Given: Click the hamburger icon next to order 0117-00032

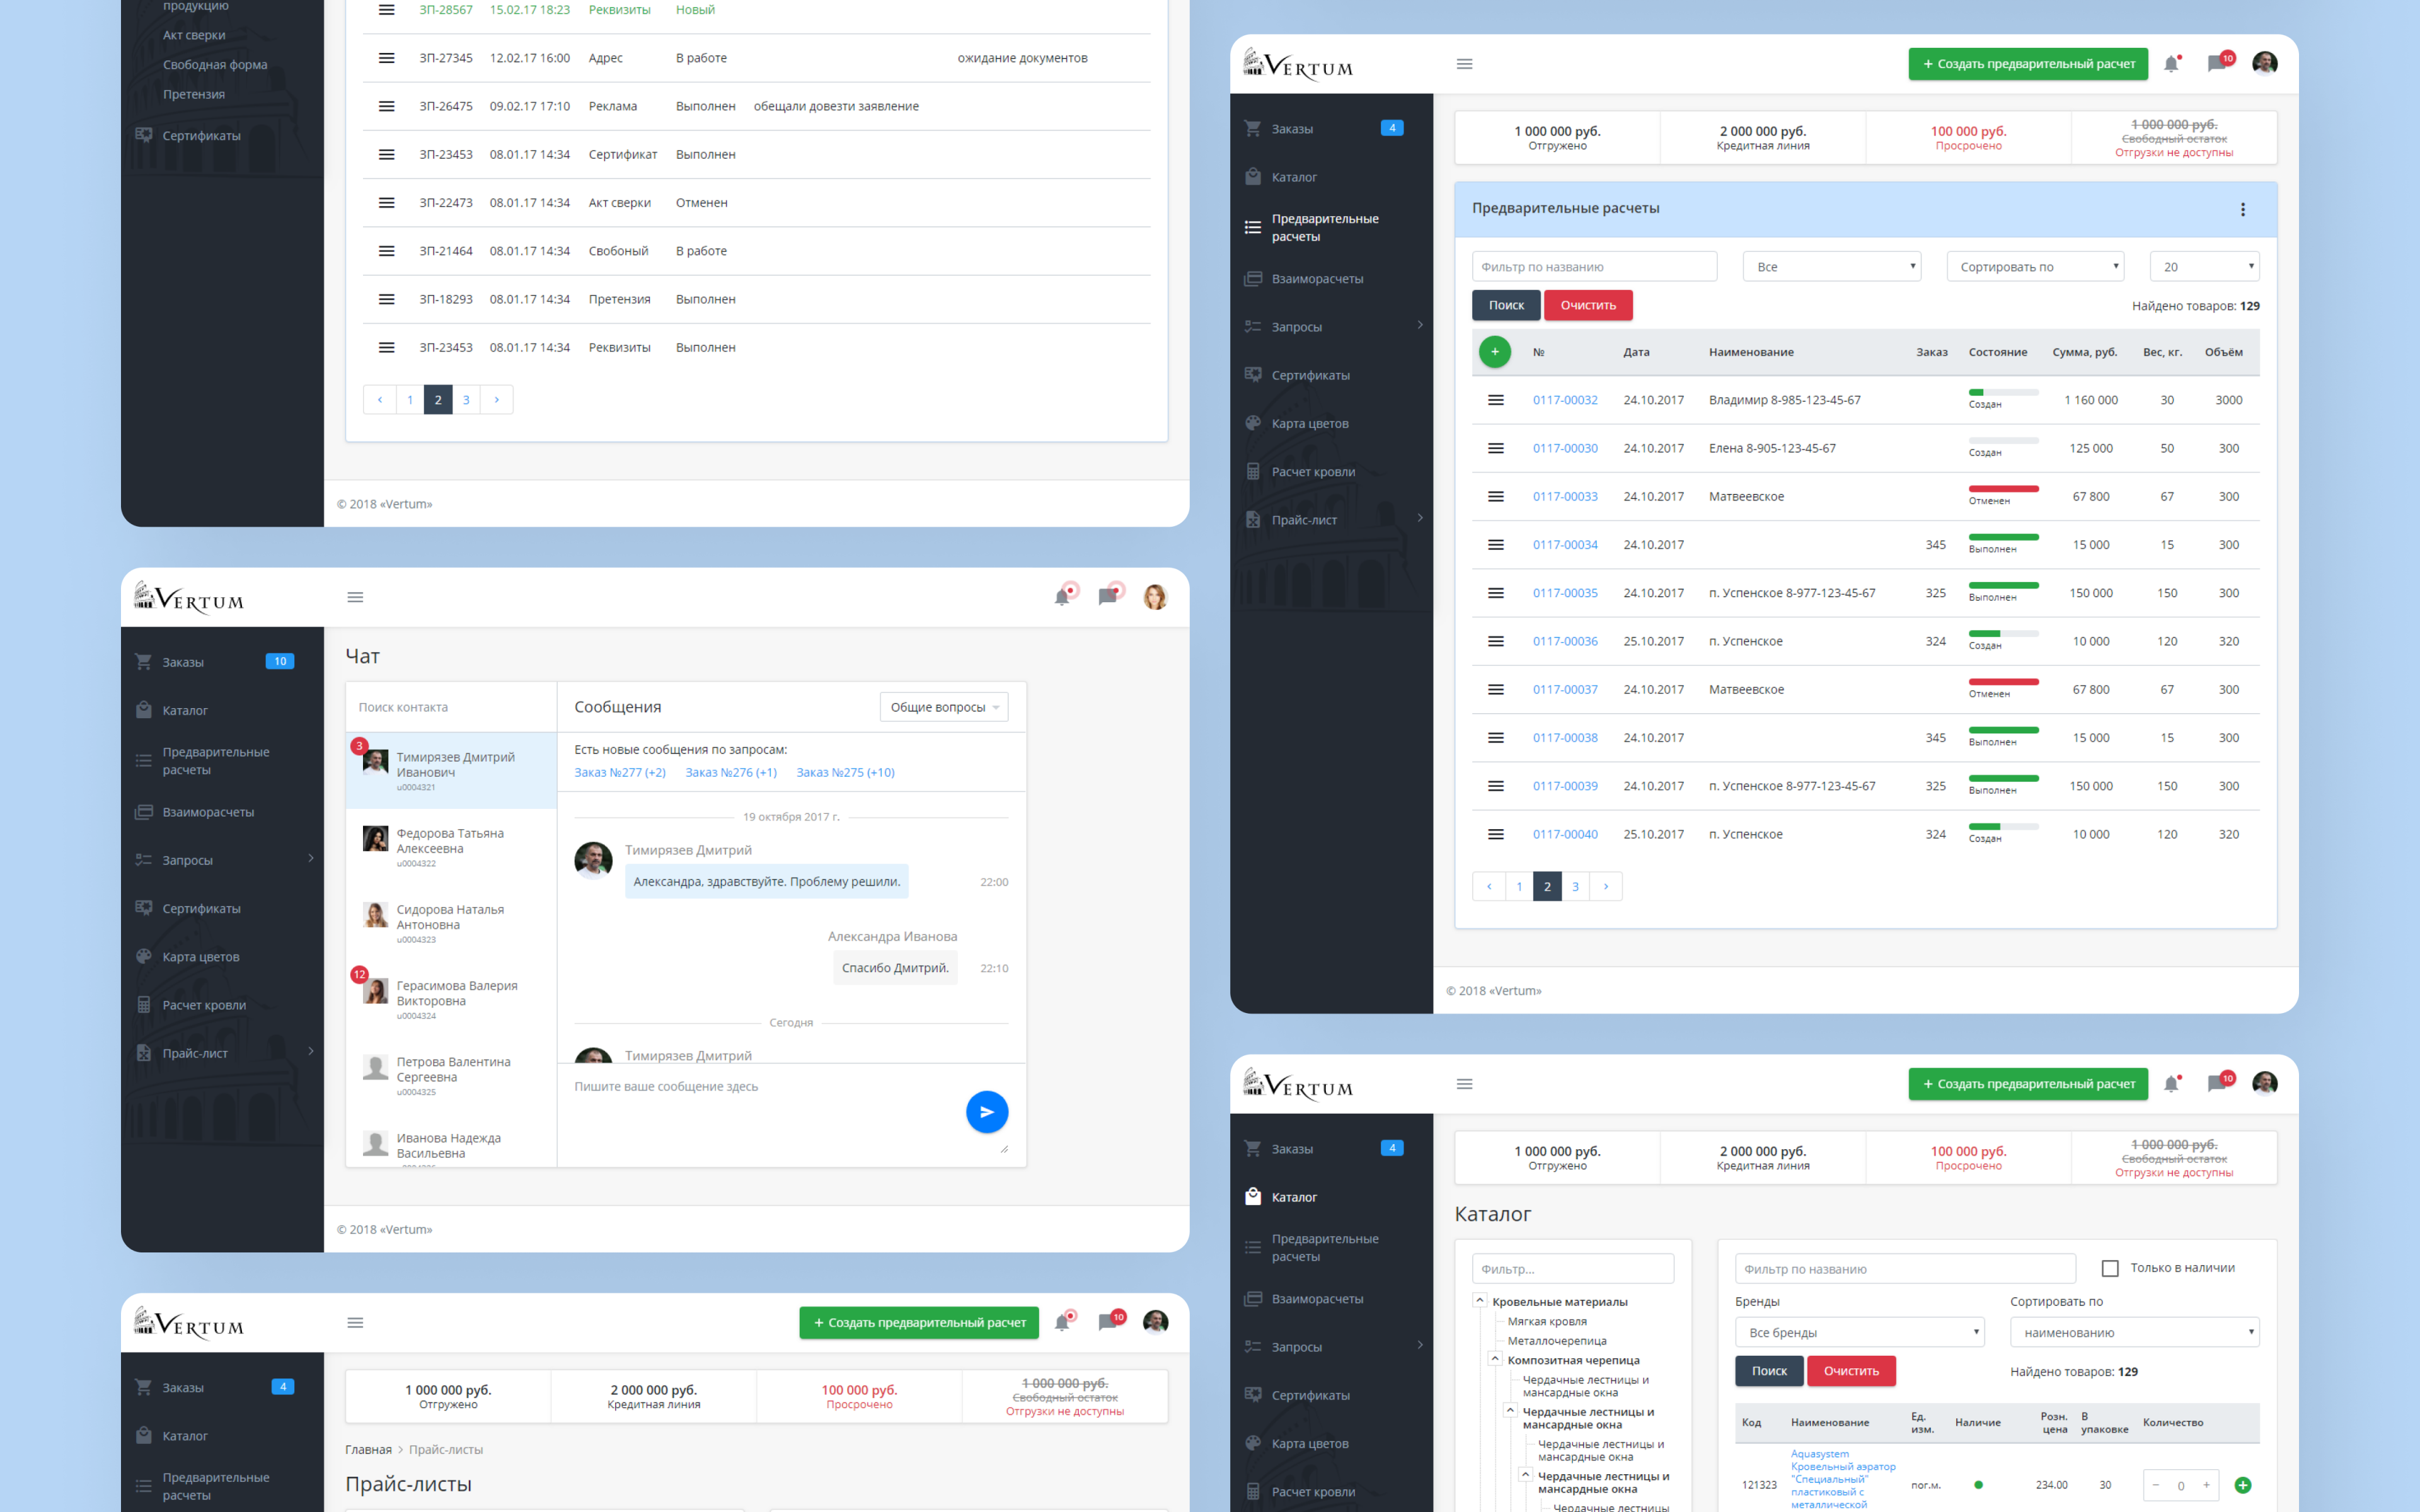Looking at the screenshot, I should tap(1495, 400).
